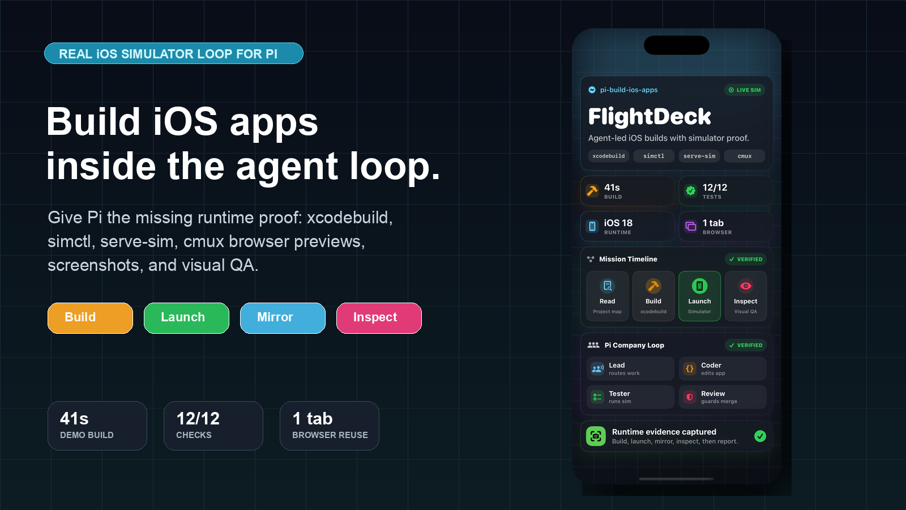The image size is (906, 510).
Task: Select the Build xcodebuild step hammer icon
Action: pyautogui.click(x=653, y=286)
